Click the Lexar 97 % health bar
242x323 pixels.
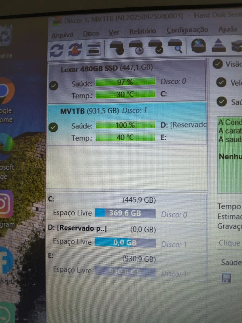pos(126,82)
